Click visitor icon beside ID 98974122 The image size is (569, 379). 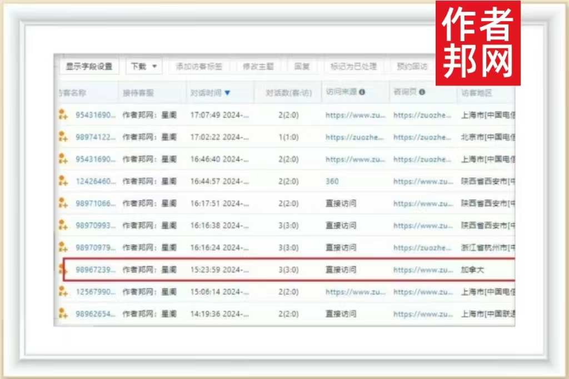(63, 137)
